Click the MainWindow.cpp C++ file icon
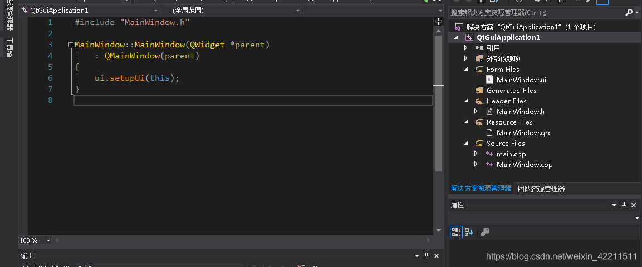The image size is (642, 267). (489, 165)
